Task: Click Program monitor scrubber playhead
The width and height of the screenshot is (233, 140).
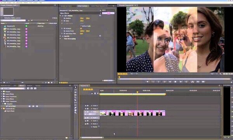Action: [x=119, y=77]
